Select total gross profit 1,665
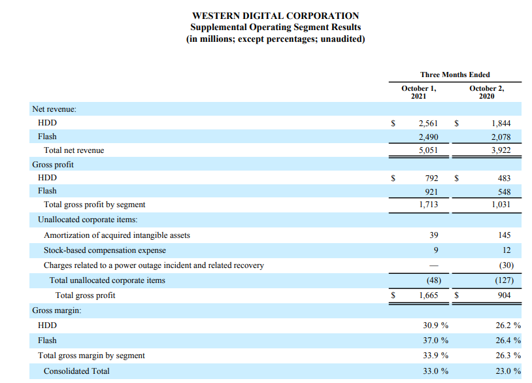 tap(429, 295)
